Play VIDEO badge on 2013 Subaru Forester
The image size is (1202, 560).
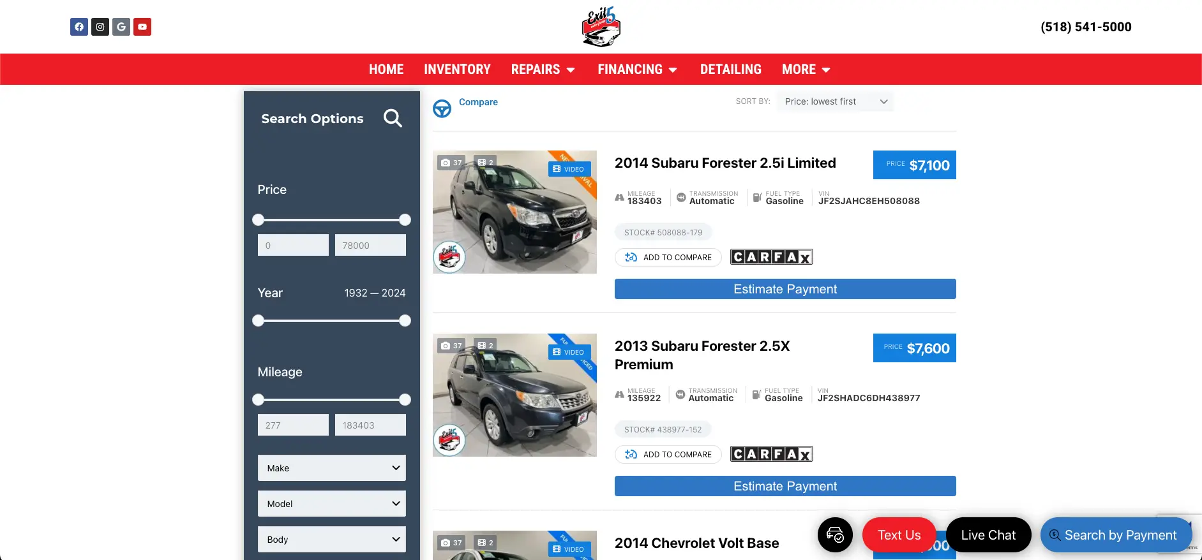(569, 352)
